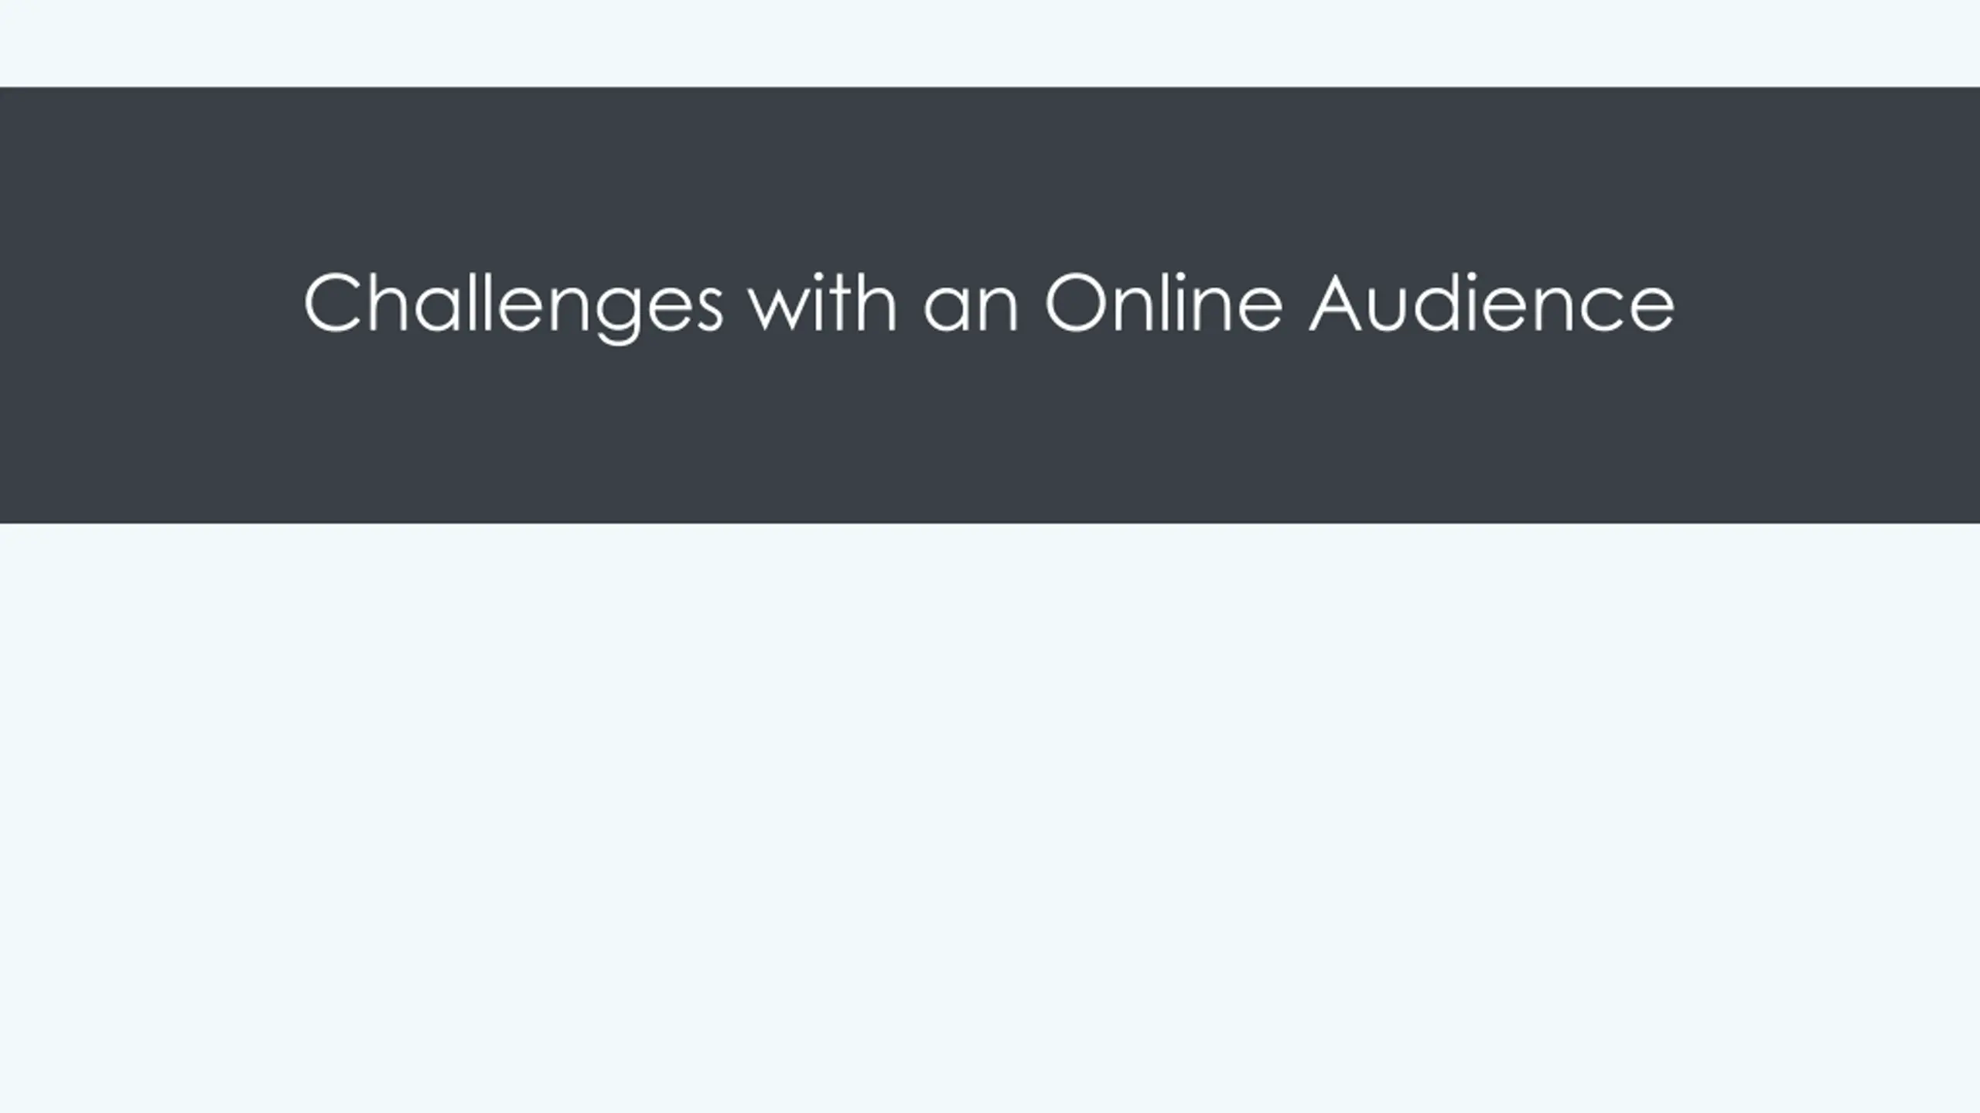The height and width of the screenshot is (1113, 1980).
Task: Click the word "Audience" in the title
Action: tap(1492, 302)
